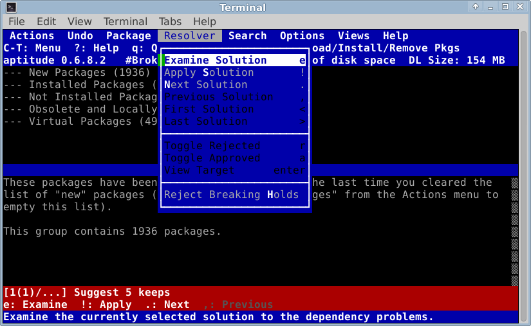Open the View menu
This screenshot has width=531, height=326.
click(x=80, y=22)
